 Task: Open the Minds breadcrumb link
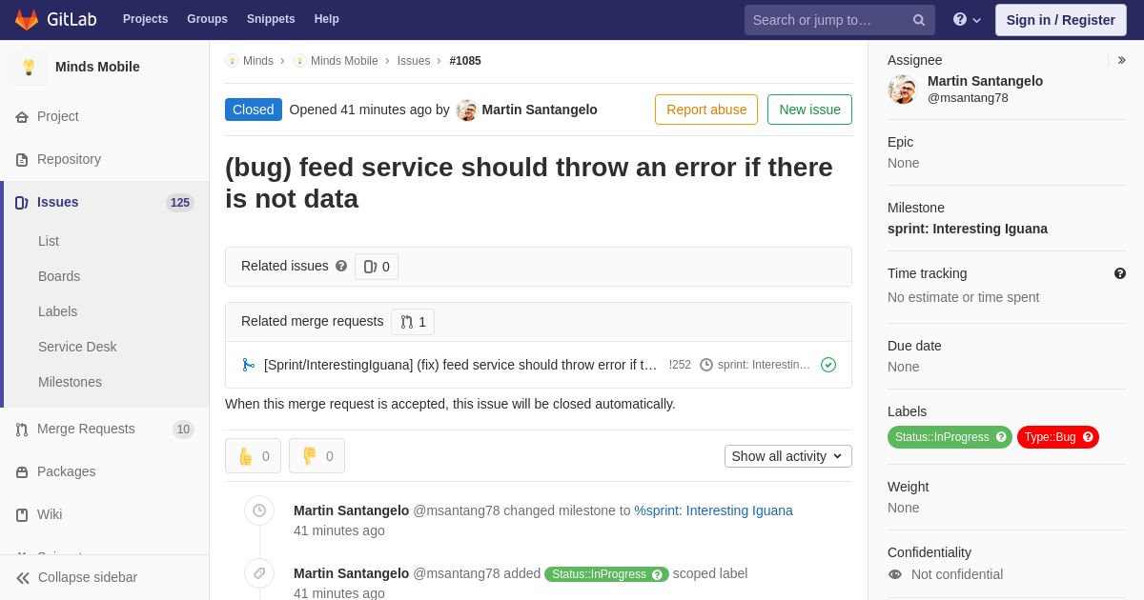[x=258, y=61]
